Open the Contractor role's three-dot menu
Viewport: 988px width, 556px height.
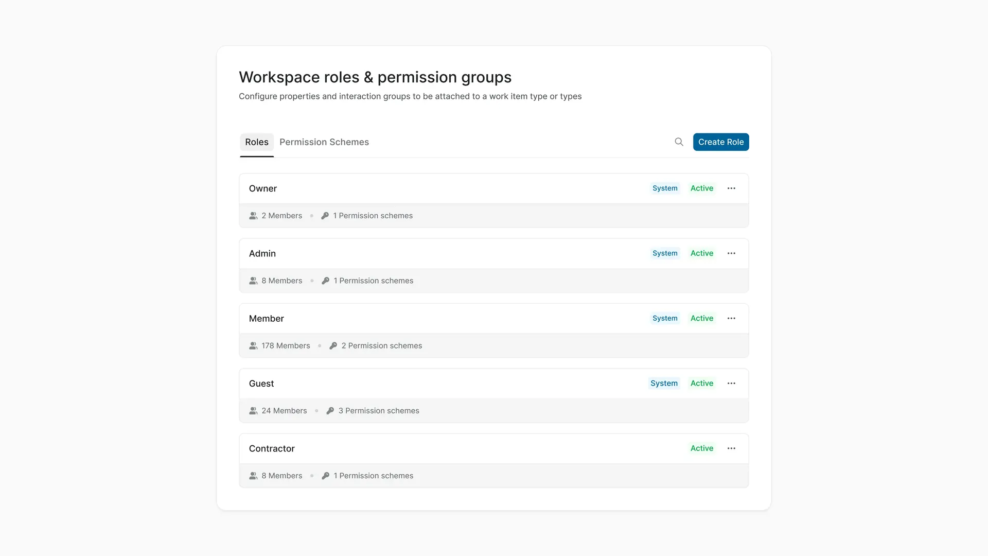click(x=731, y=448)
